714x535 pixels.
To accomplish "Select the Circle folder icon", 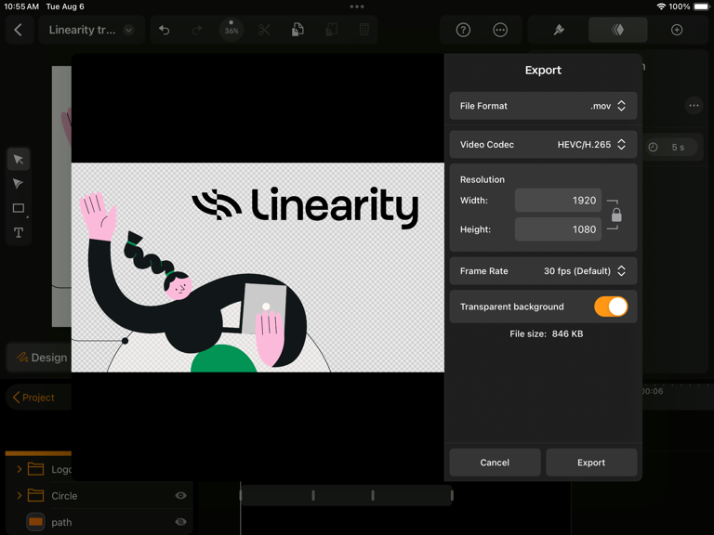I will [x=35, y=495].
